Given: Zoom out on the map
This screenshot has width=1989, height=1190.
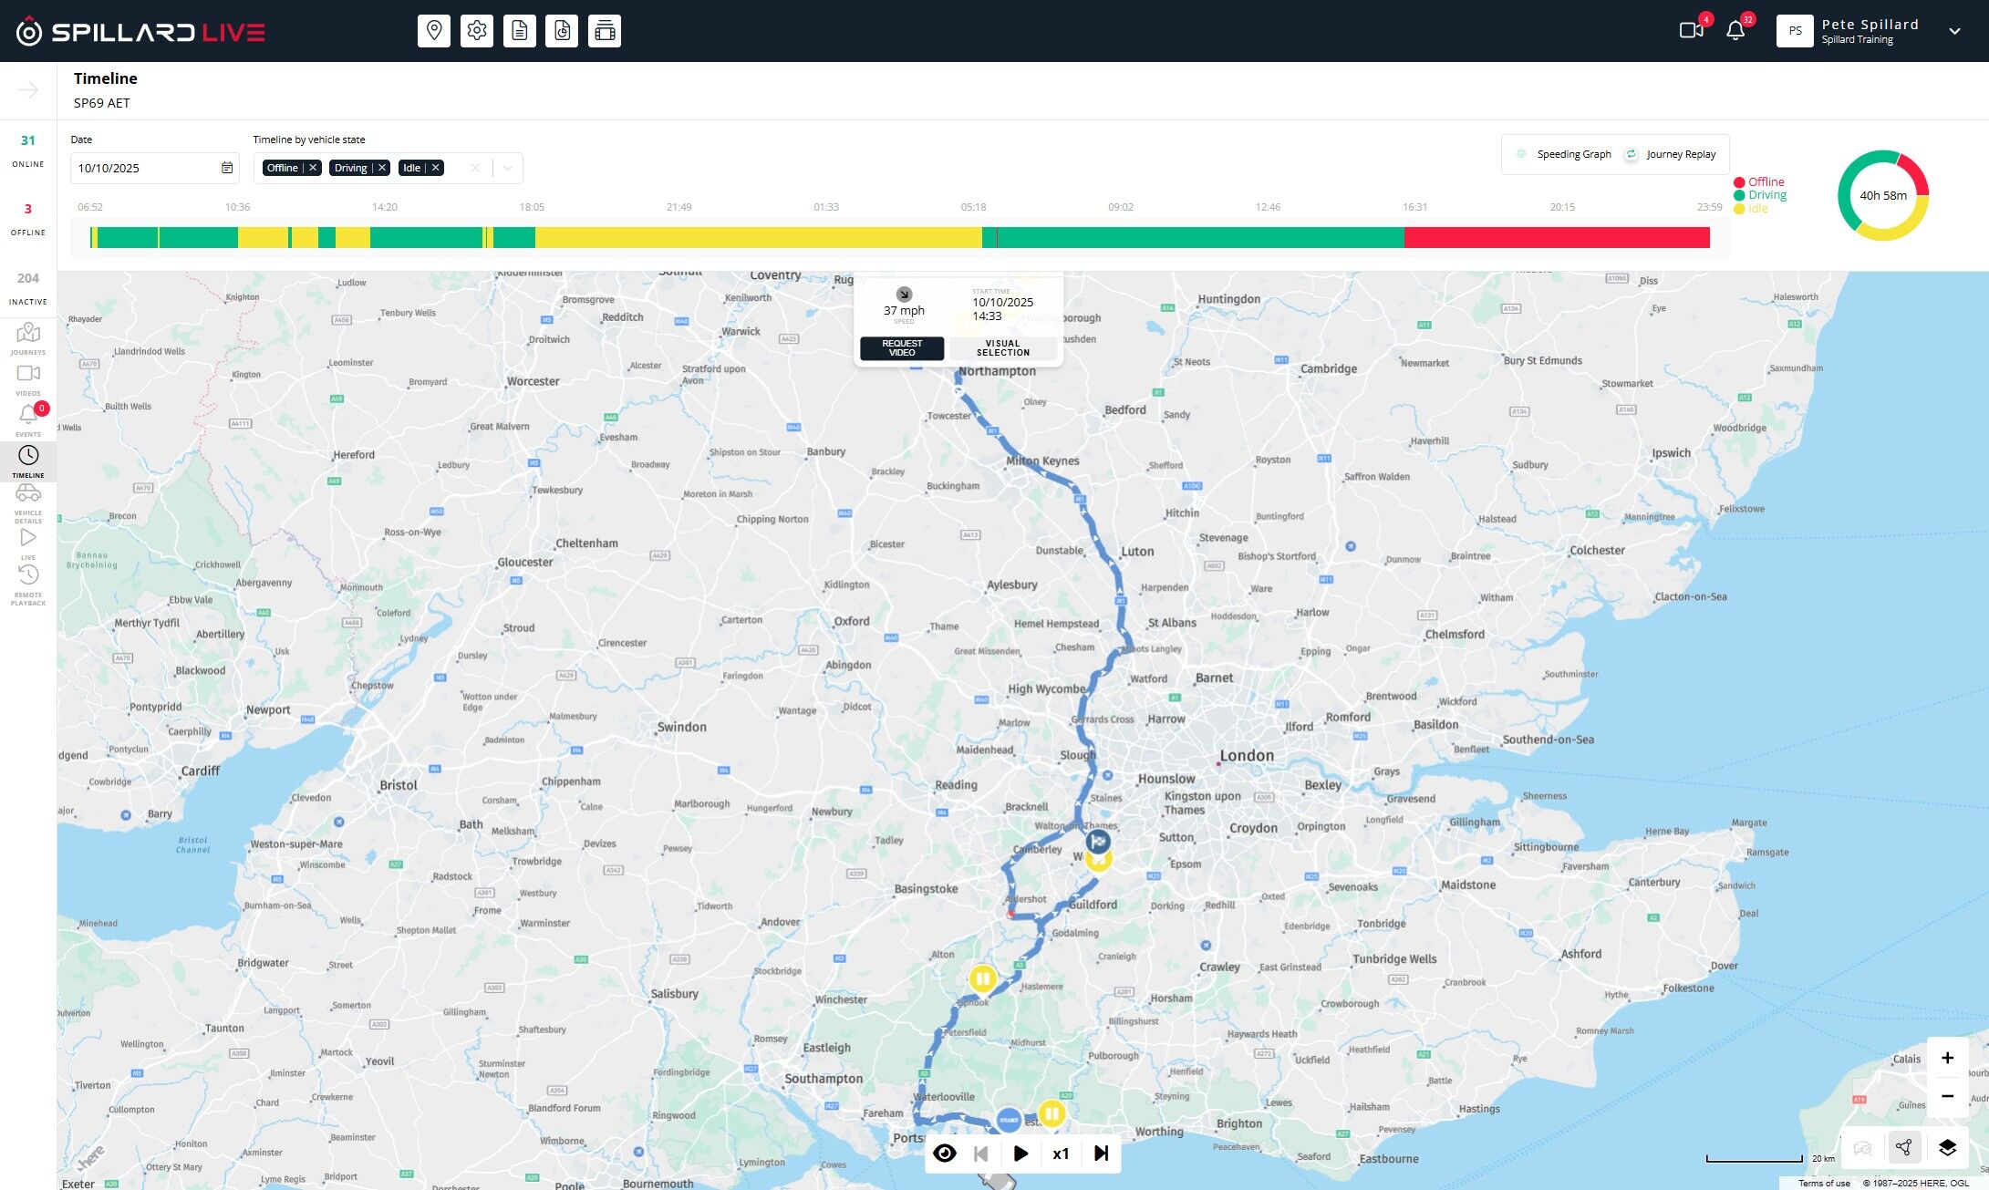Looking at the screenshot, I should 1947,1096.
